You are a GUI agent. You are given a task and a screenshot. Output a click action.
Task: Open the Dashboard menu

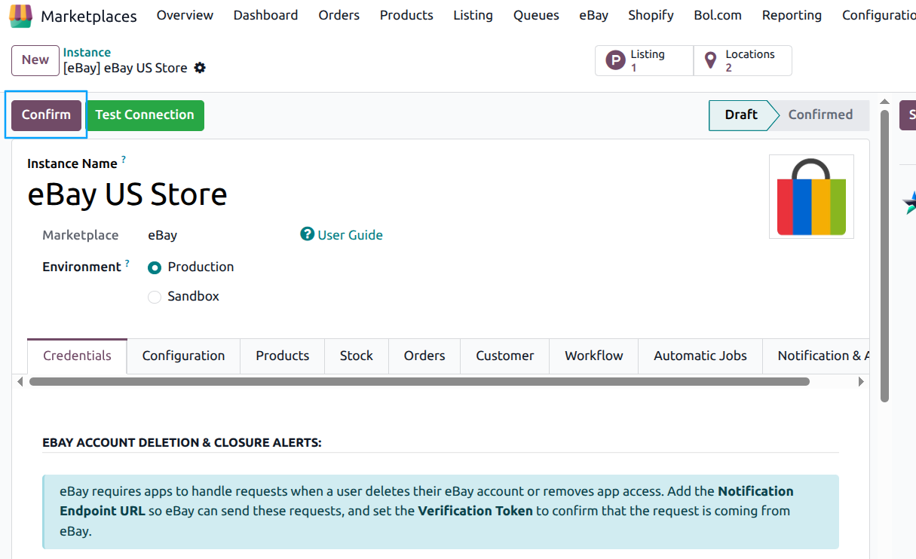click(265, 15)
